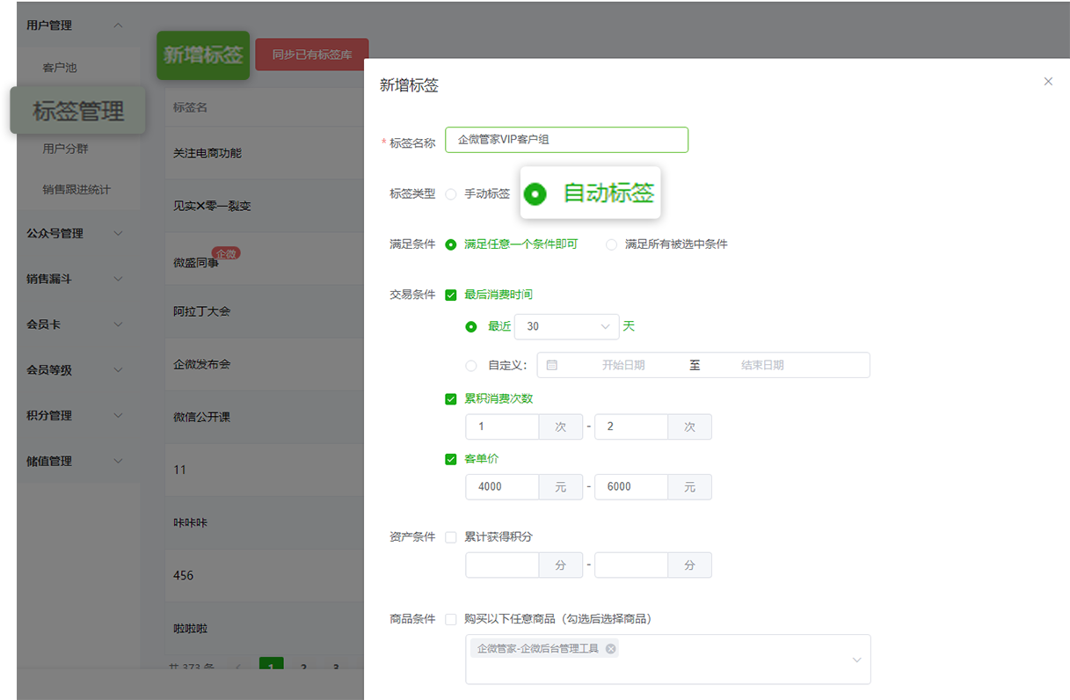Close the 新增标签 dialog
This screenshot has height=700, width=1070.
pos(1048,81)
